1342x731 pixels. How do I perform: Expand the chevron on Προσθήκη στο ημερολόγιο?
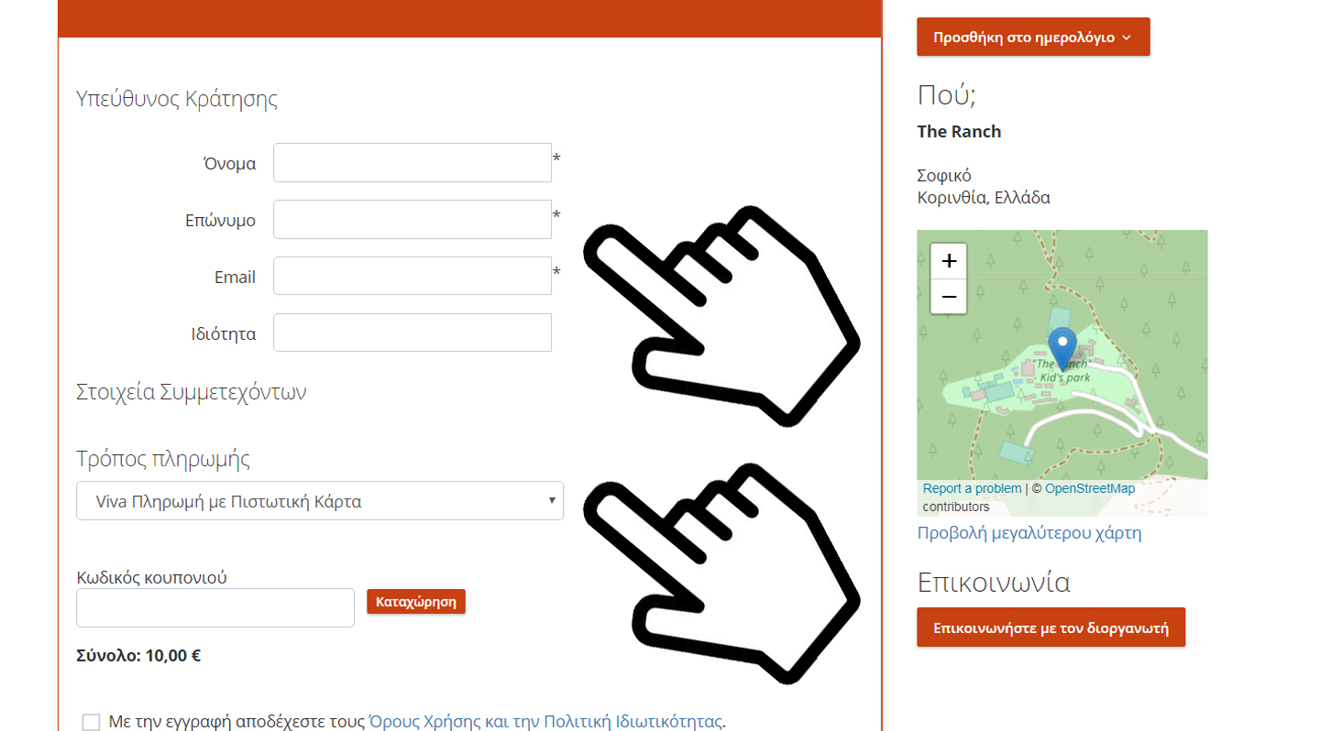click(x=1127, y=38)
